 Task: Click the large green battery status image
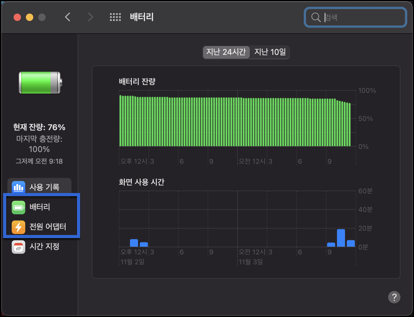click(x=39, y=82)
